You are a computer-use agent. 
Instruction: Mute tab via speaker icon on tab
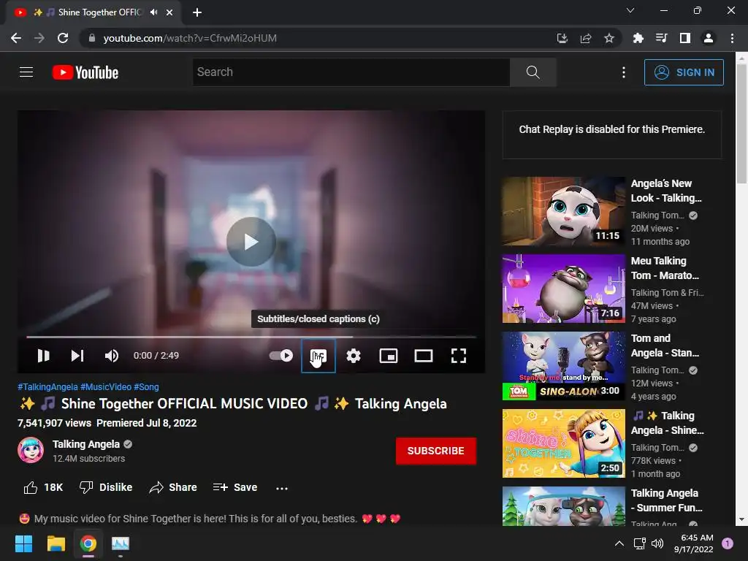tap(153, 12)
